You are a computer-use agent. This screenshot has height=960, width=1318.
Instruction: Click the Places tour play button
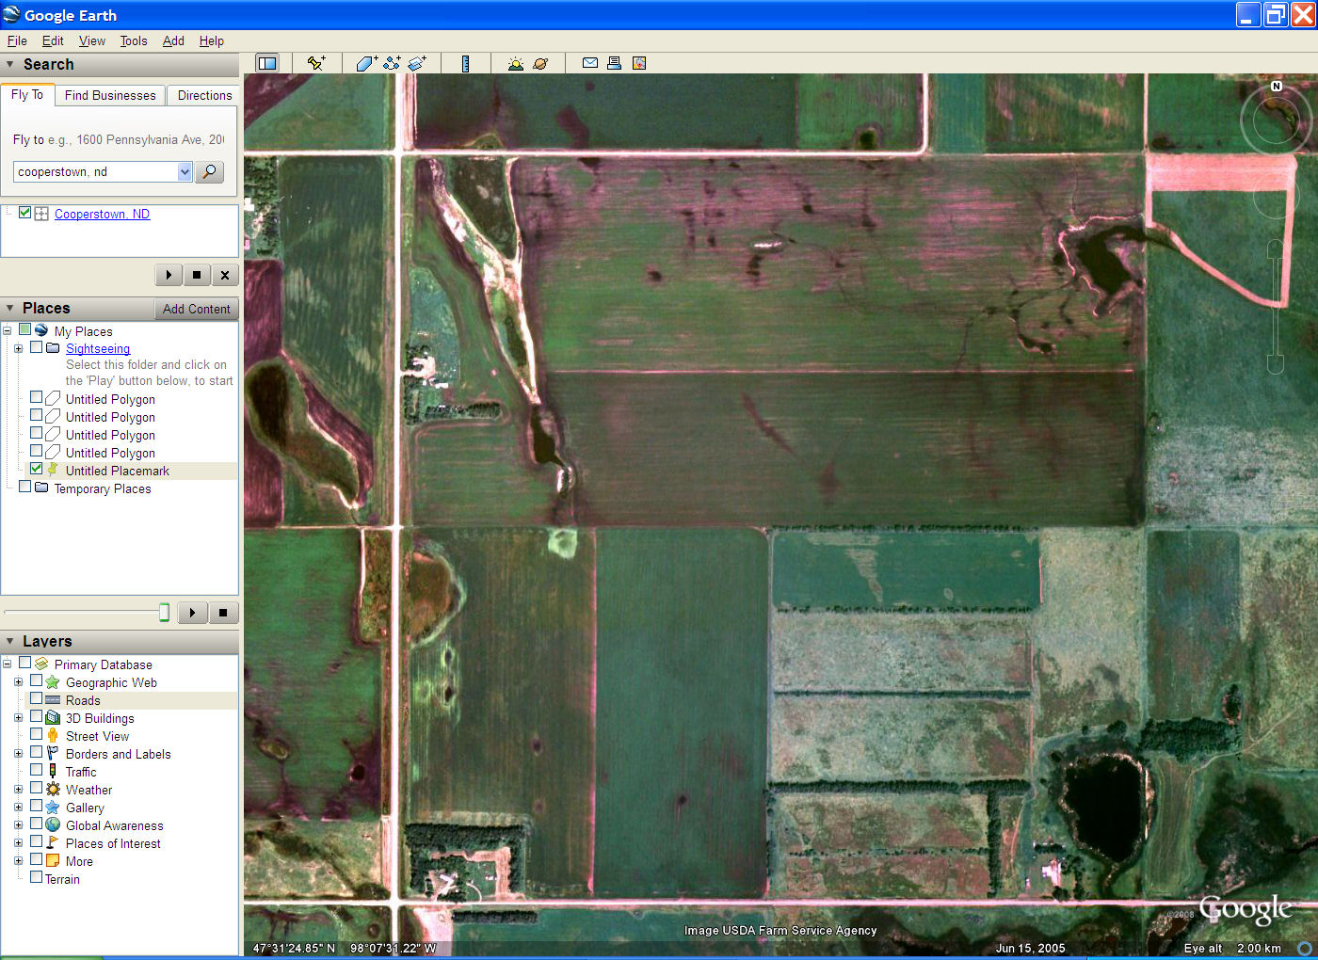coord(192,613)
